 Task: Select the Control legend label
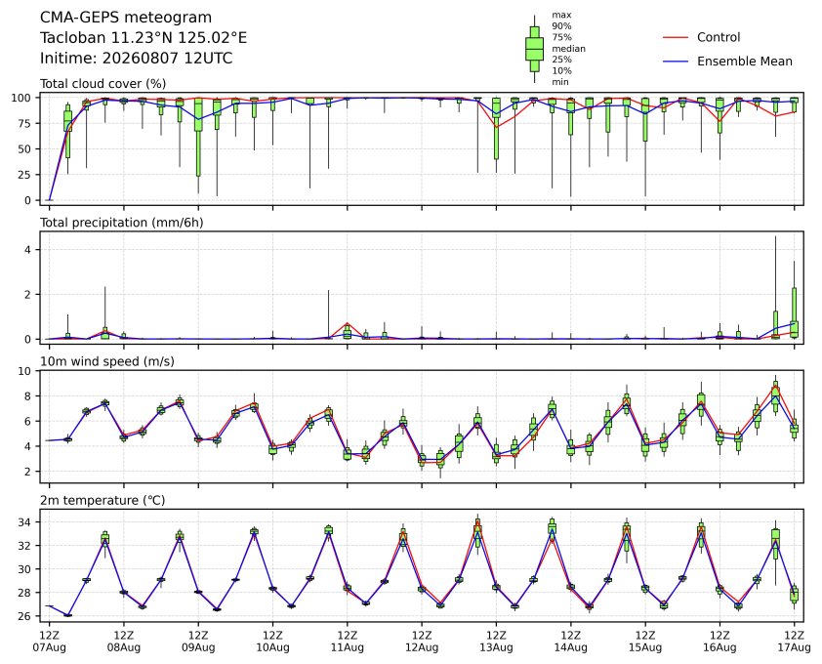click(719, 37)
